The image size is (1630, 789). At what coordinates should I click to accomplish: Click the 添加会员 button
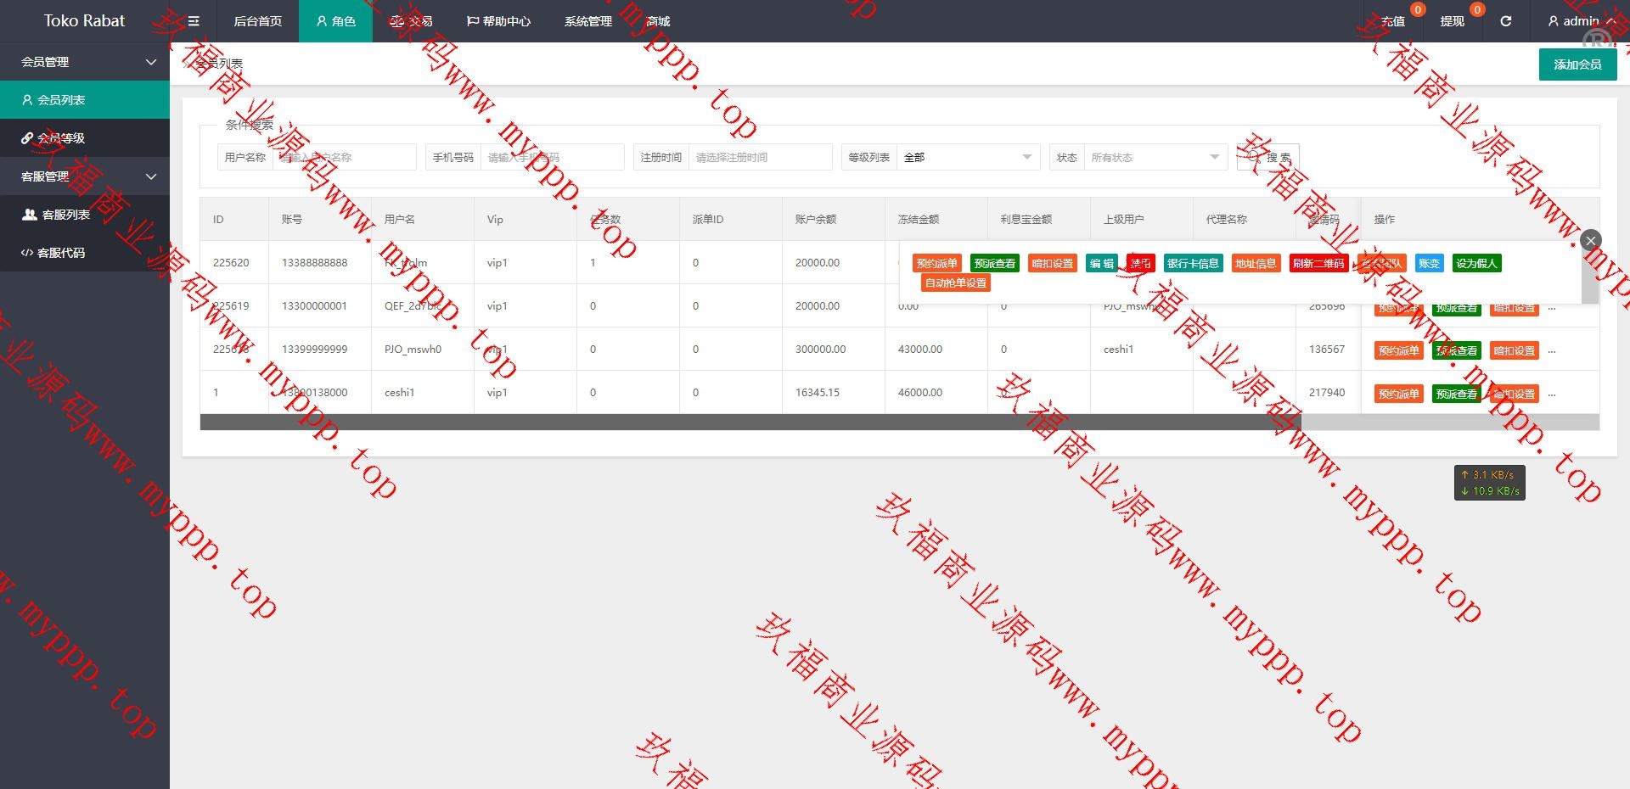[1577, 64]
